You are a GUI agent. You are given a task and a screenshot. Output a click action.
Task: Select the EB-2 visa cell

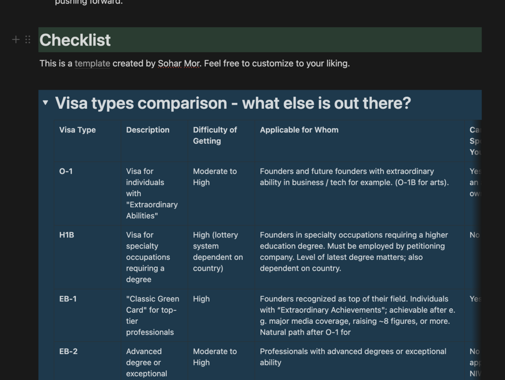coord(68,351)
